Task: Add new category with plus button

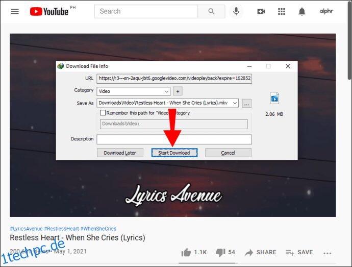Action: coord(178,91)
